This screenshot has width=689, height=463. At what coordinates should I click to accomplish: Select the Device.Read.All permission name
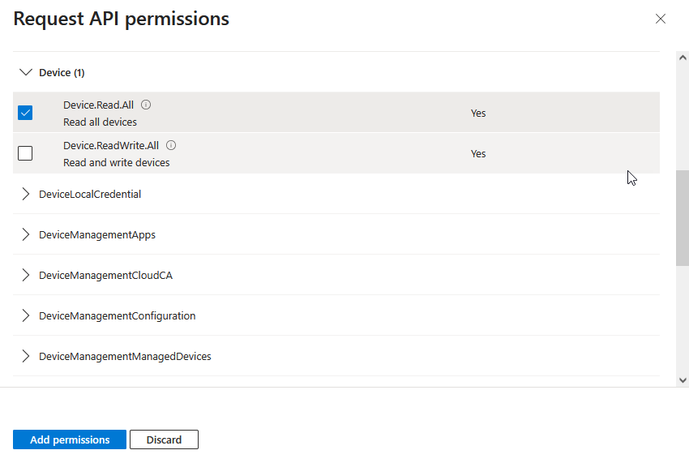(x=98, y=105)
